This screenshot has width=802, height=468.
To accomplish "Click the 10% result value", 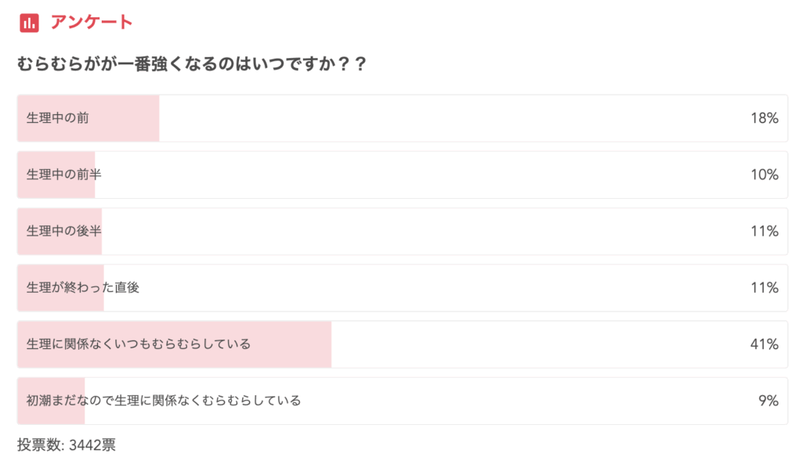I will click(x=764, y=175).
